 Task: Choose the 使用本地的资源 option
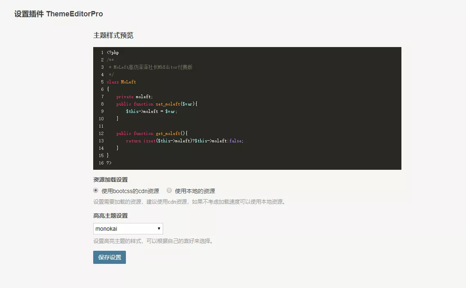(169, 190)
